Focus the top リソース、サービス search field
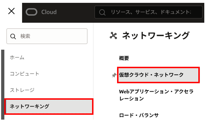 pyautogui.click(x=151, y=12)
